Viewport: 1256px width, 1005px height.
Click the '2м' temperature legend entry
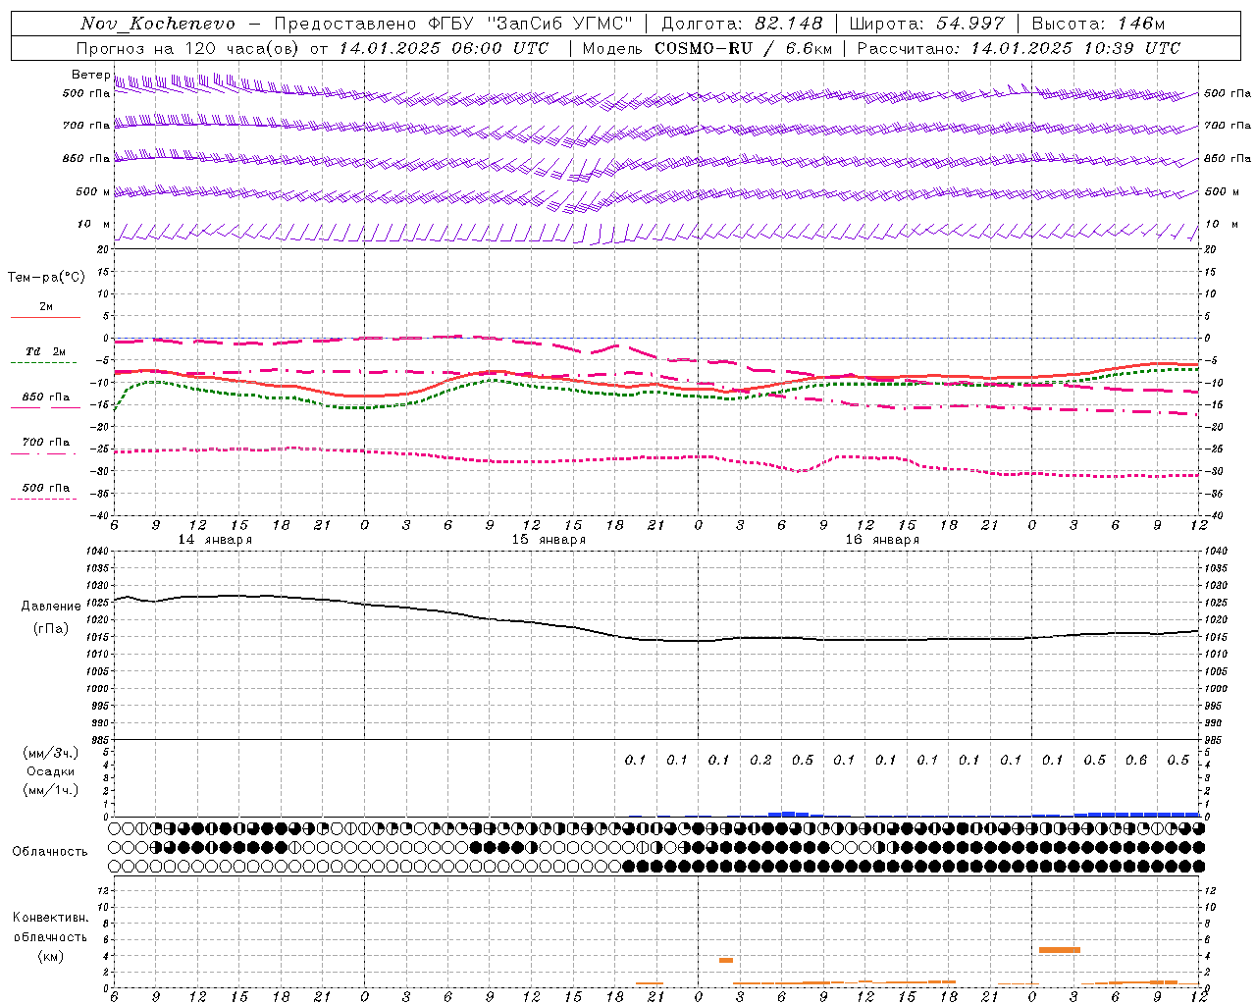[x=46, y=307]
